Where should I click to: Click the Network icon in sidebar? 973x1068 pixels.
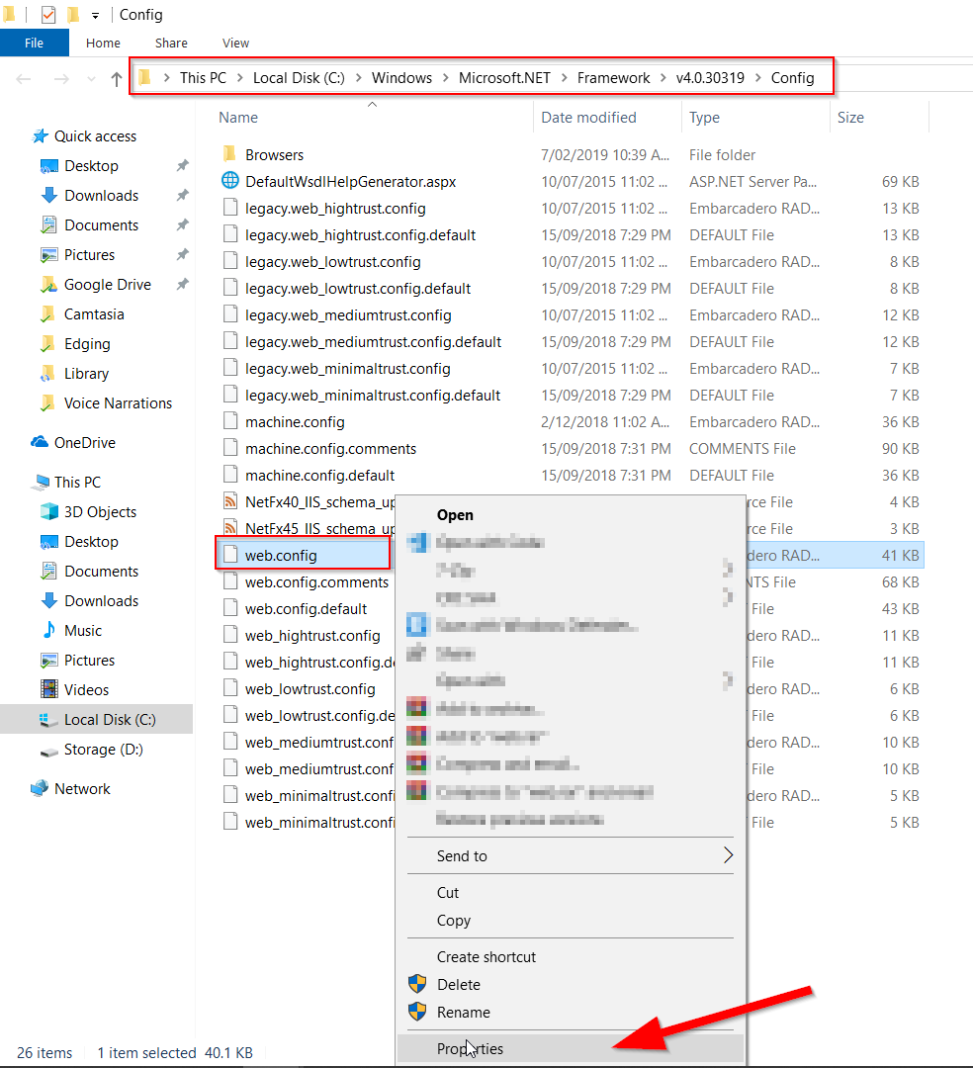pyautogui.click(x=41, y=789)
